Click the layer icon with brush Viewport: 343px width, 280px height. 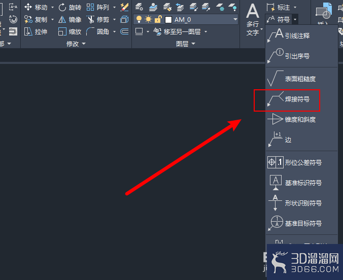[x=167, y=7]
